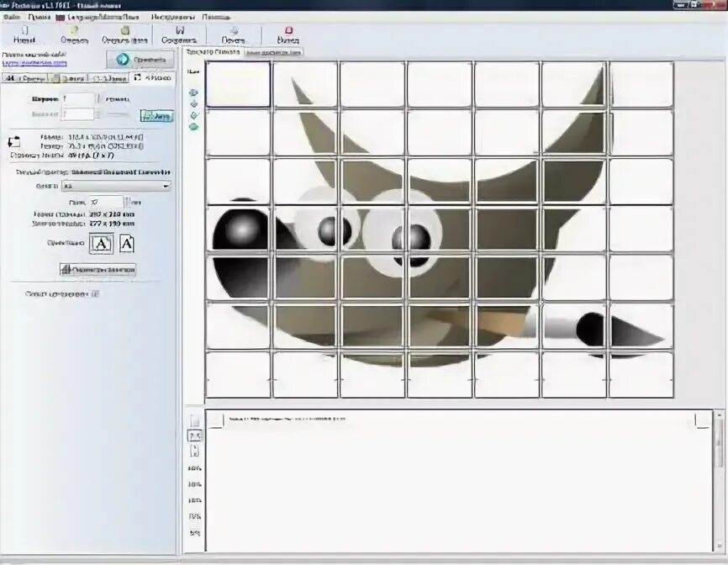The image size is (728, 565).
Task: Switch to the second Photo tab
Action: click(68, 78)
